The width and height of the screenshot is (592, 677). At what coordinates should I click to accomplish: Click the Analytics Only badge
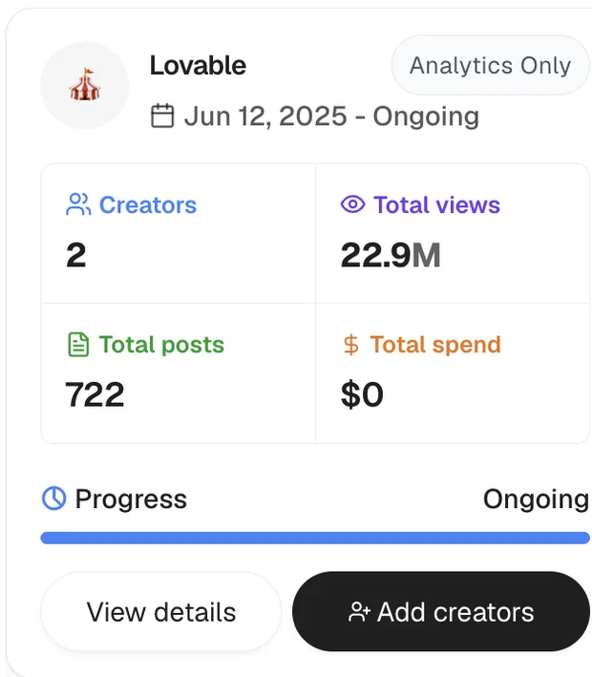pos(490,65)
